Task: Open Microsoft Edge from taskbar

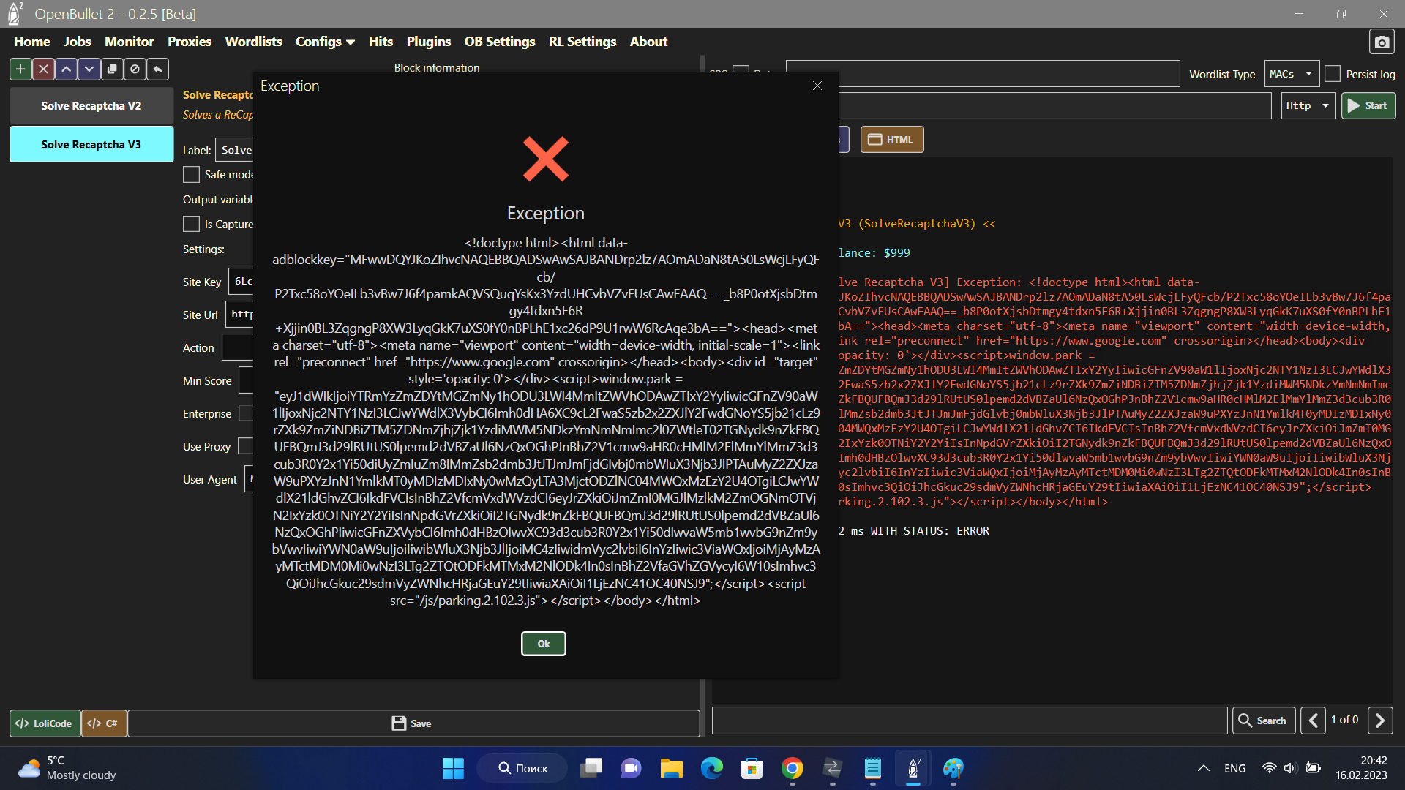Action: [711, 769]
